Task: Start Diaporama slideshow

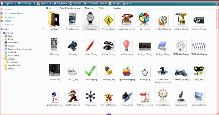Action: (x=60, y=3)
